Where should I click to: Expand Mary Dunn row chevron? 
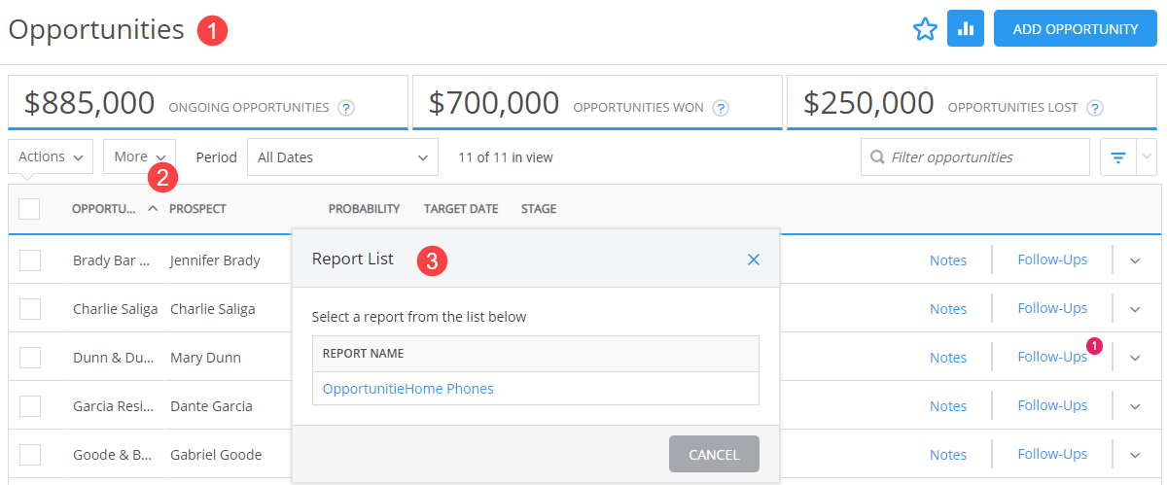click(1135, 358)
